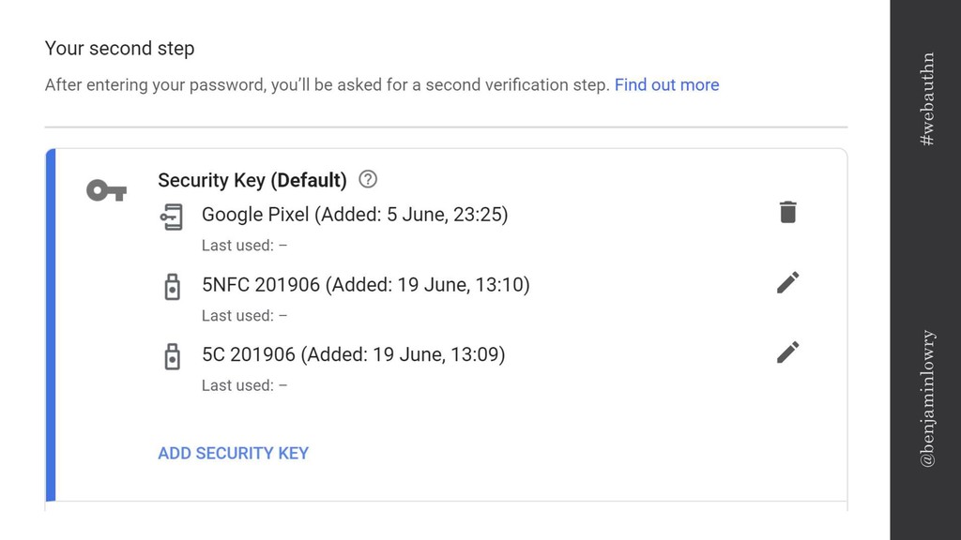Viewport: 961px width, 540px height.
Task: Open the Find out more link
Action: pos(666,85)
